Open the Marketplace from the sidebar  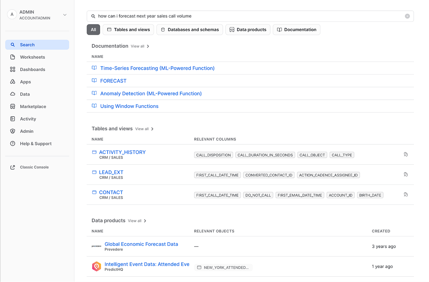(13, 106)
